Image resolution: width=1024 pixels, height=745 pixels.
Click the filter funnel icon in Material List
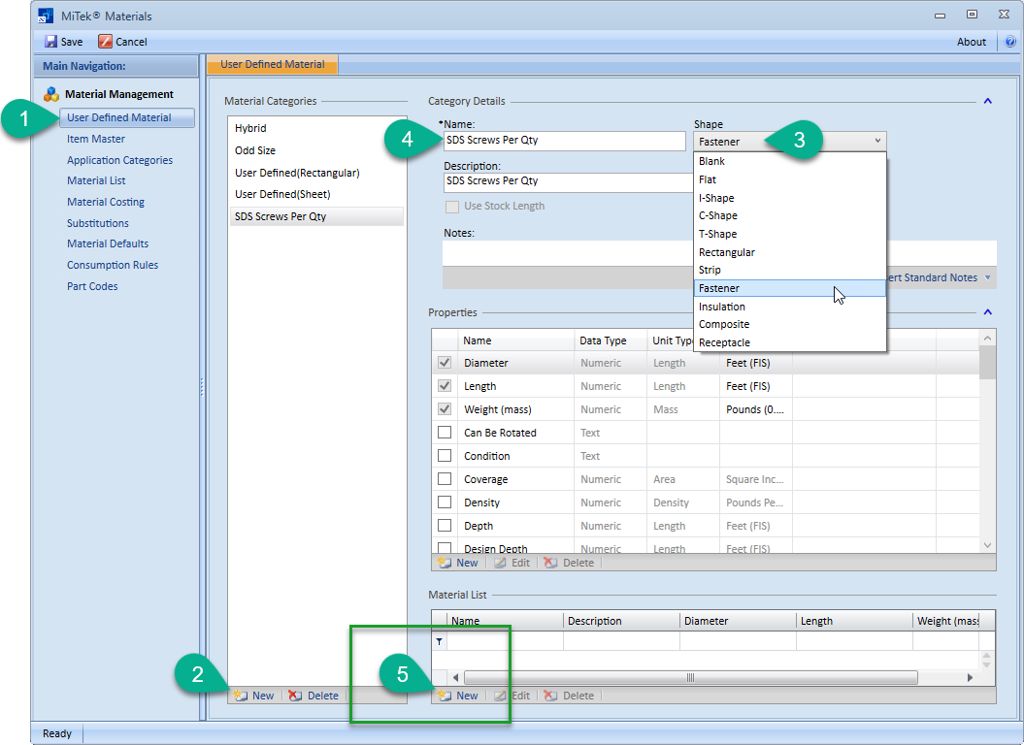click(439, 641)
